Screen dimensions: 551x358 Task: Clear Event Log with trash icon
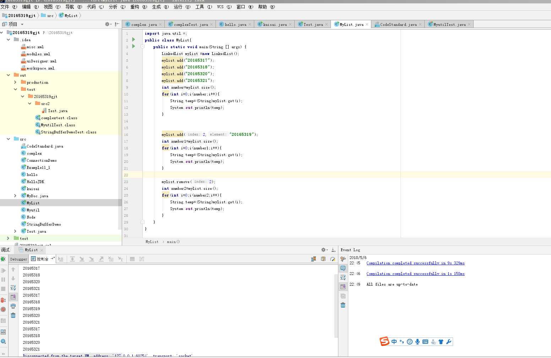click(343, 305)
